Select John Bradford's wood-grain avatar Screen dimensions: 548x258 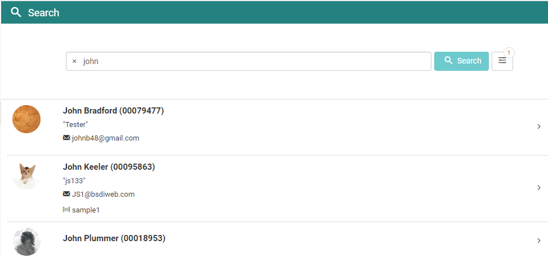[26, 119]
